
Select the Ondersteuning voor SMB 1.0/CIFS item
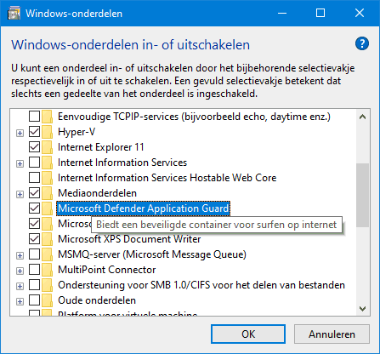(201, 285)
